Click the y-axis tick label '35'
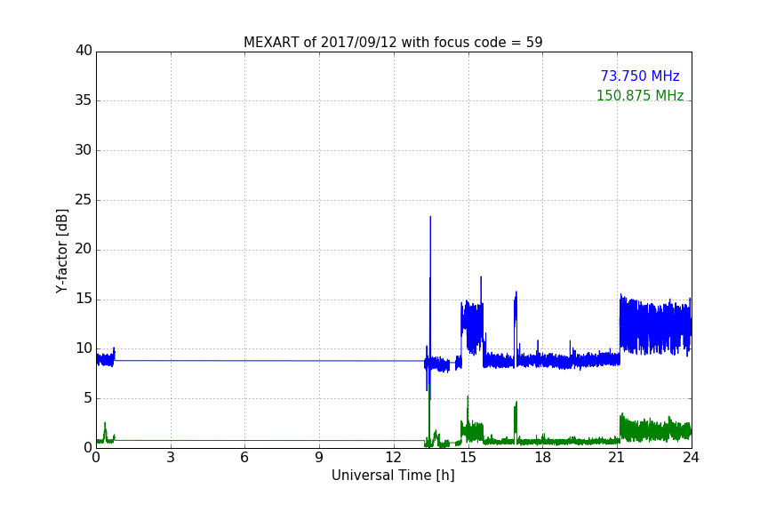The width and height of the screenshot is (768, 512). [84, 100]
